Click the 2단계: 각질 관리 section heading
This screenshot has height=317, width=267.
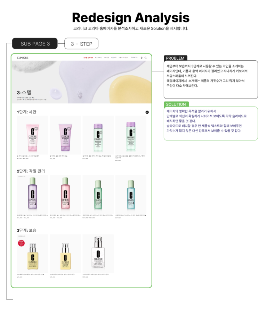click(31, 171)
